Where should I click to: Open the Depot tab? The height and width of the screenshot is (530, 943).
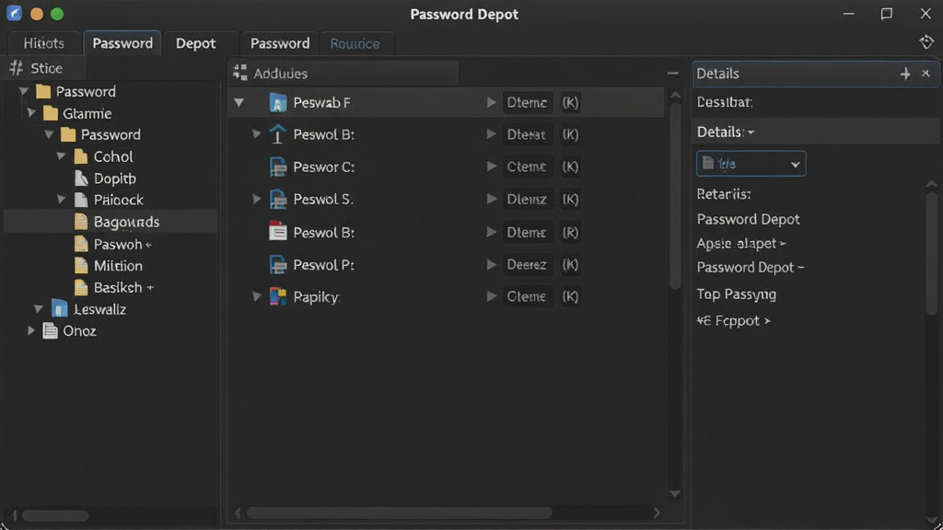tap(195, 43)
